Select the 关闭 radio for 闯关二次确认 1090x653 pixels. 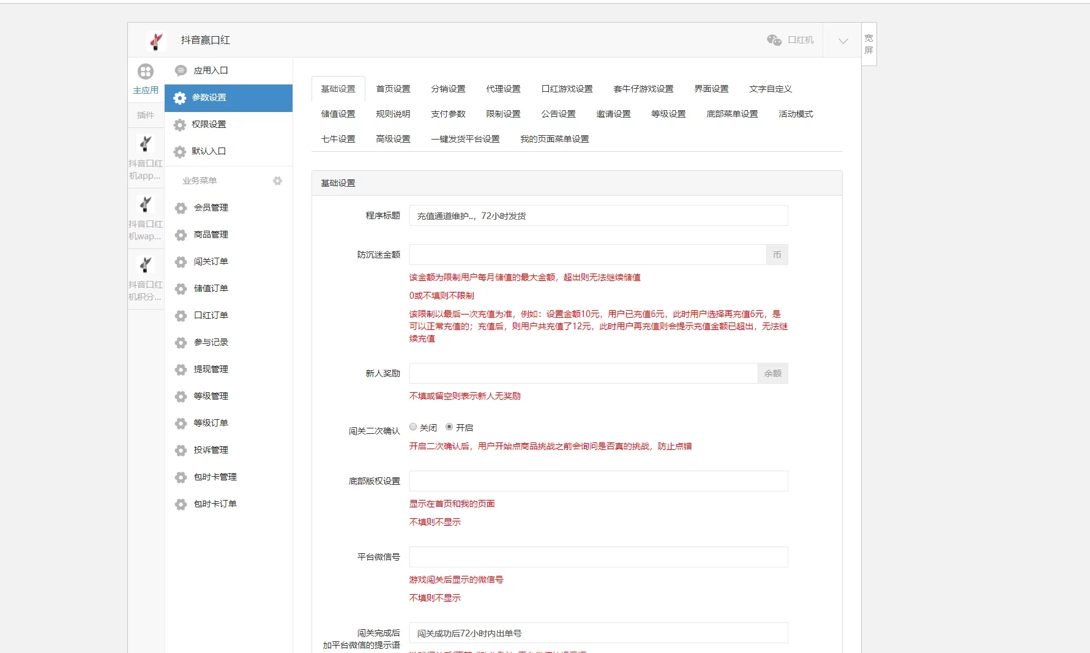tap(413, 427)
